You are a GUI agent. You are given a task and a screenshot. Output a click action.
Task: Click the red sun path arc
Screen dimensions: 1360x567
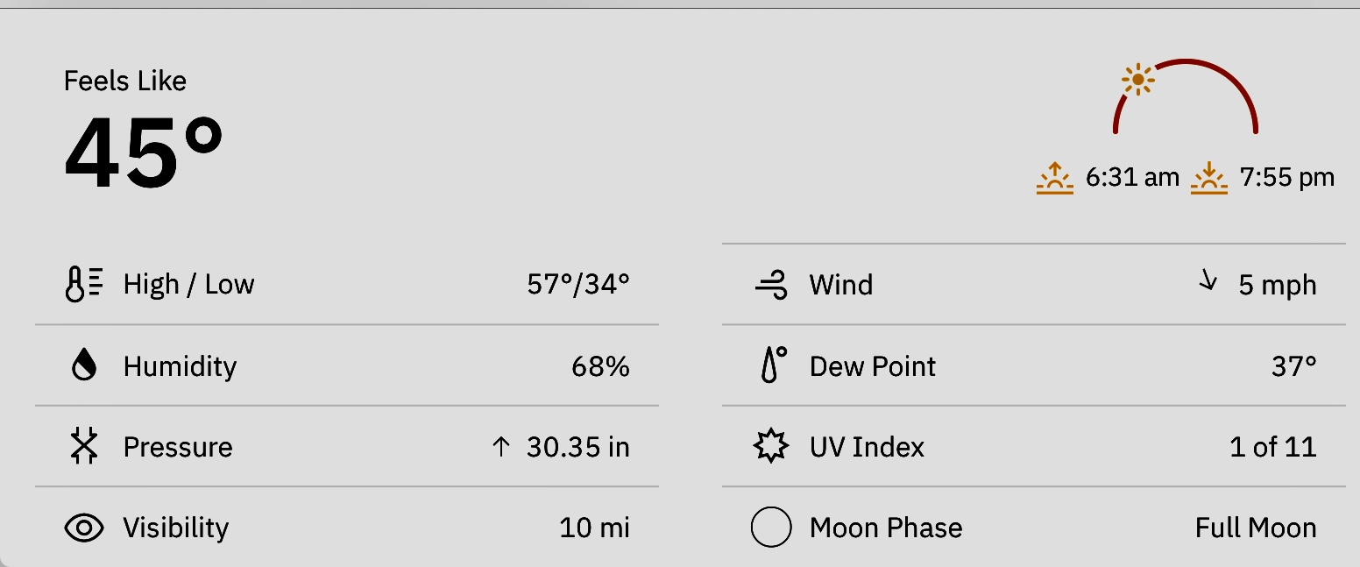click(1186, 96)
